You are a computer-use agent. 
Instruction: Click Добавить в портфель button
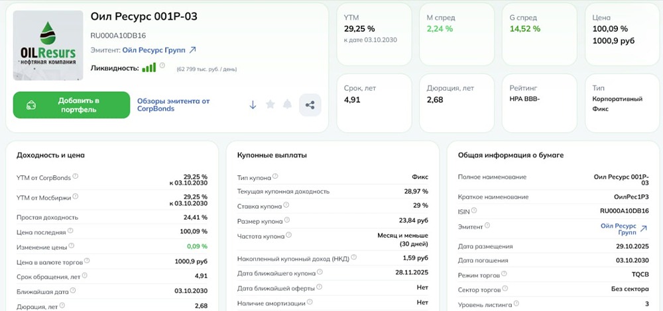click(72, 105)
